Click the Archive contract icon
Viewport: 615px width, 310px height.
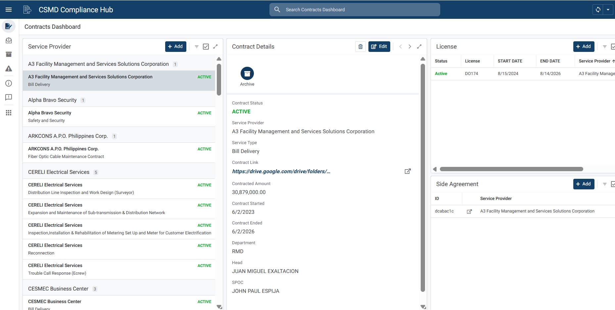247,73
